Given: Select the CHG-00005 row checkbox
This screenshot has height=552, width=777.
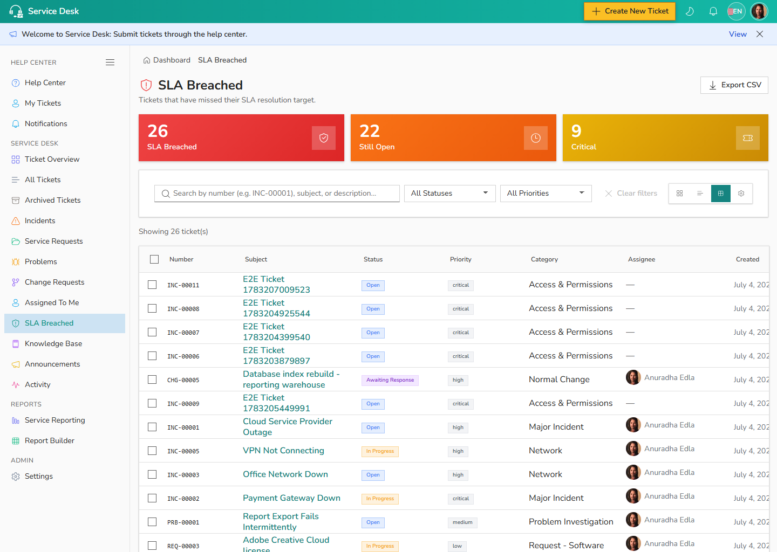Looking at the screenshot, I should [152, 379].
